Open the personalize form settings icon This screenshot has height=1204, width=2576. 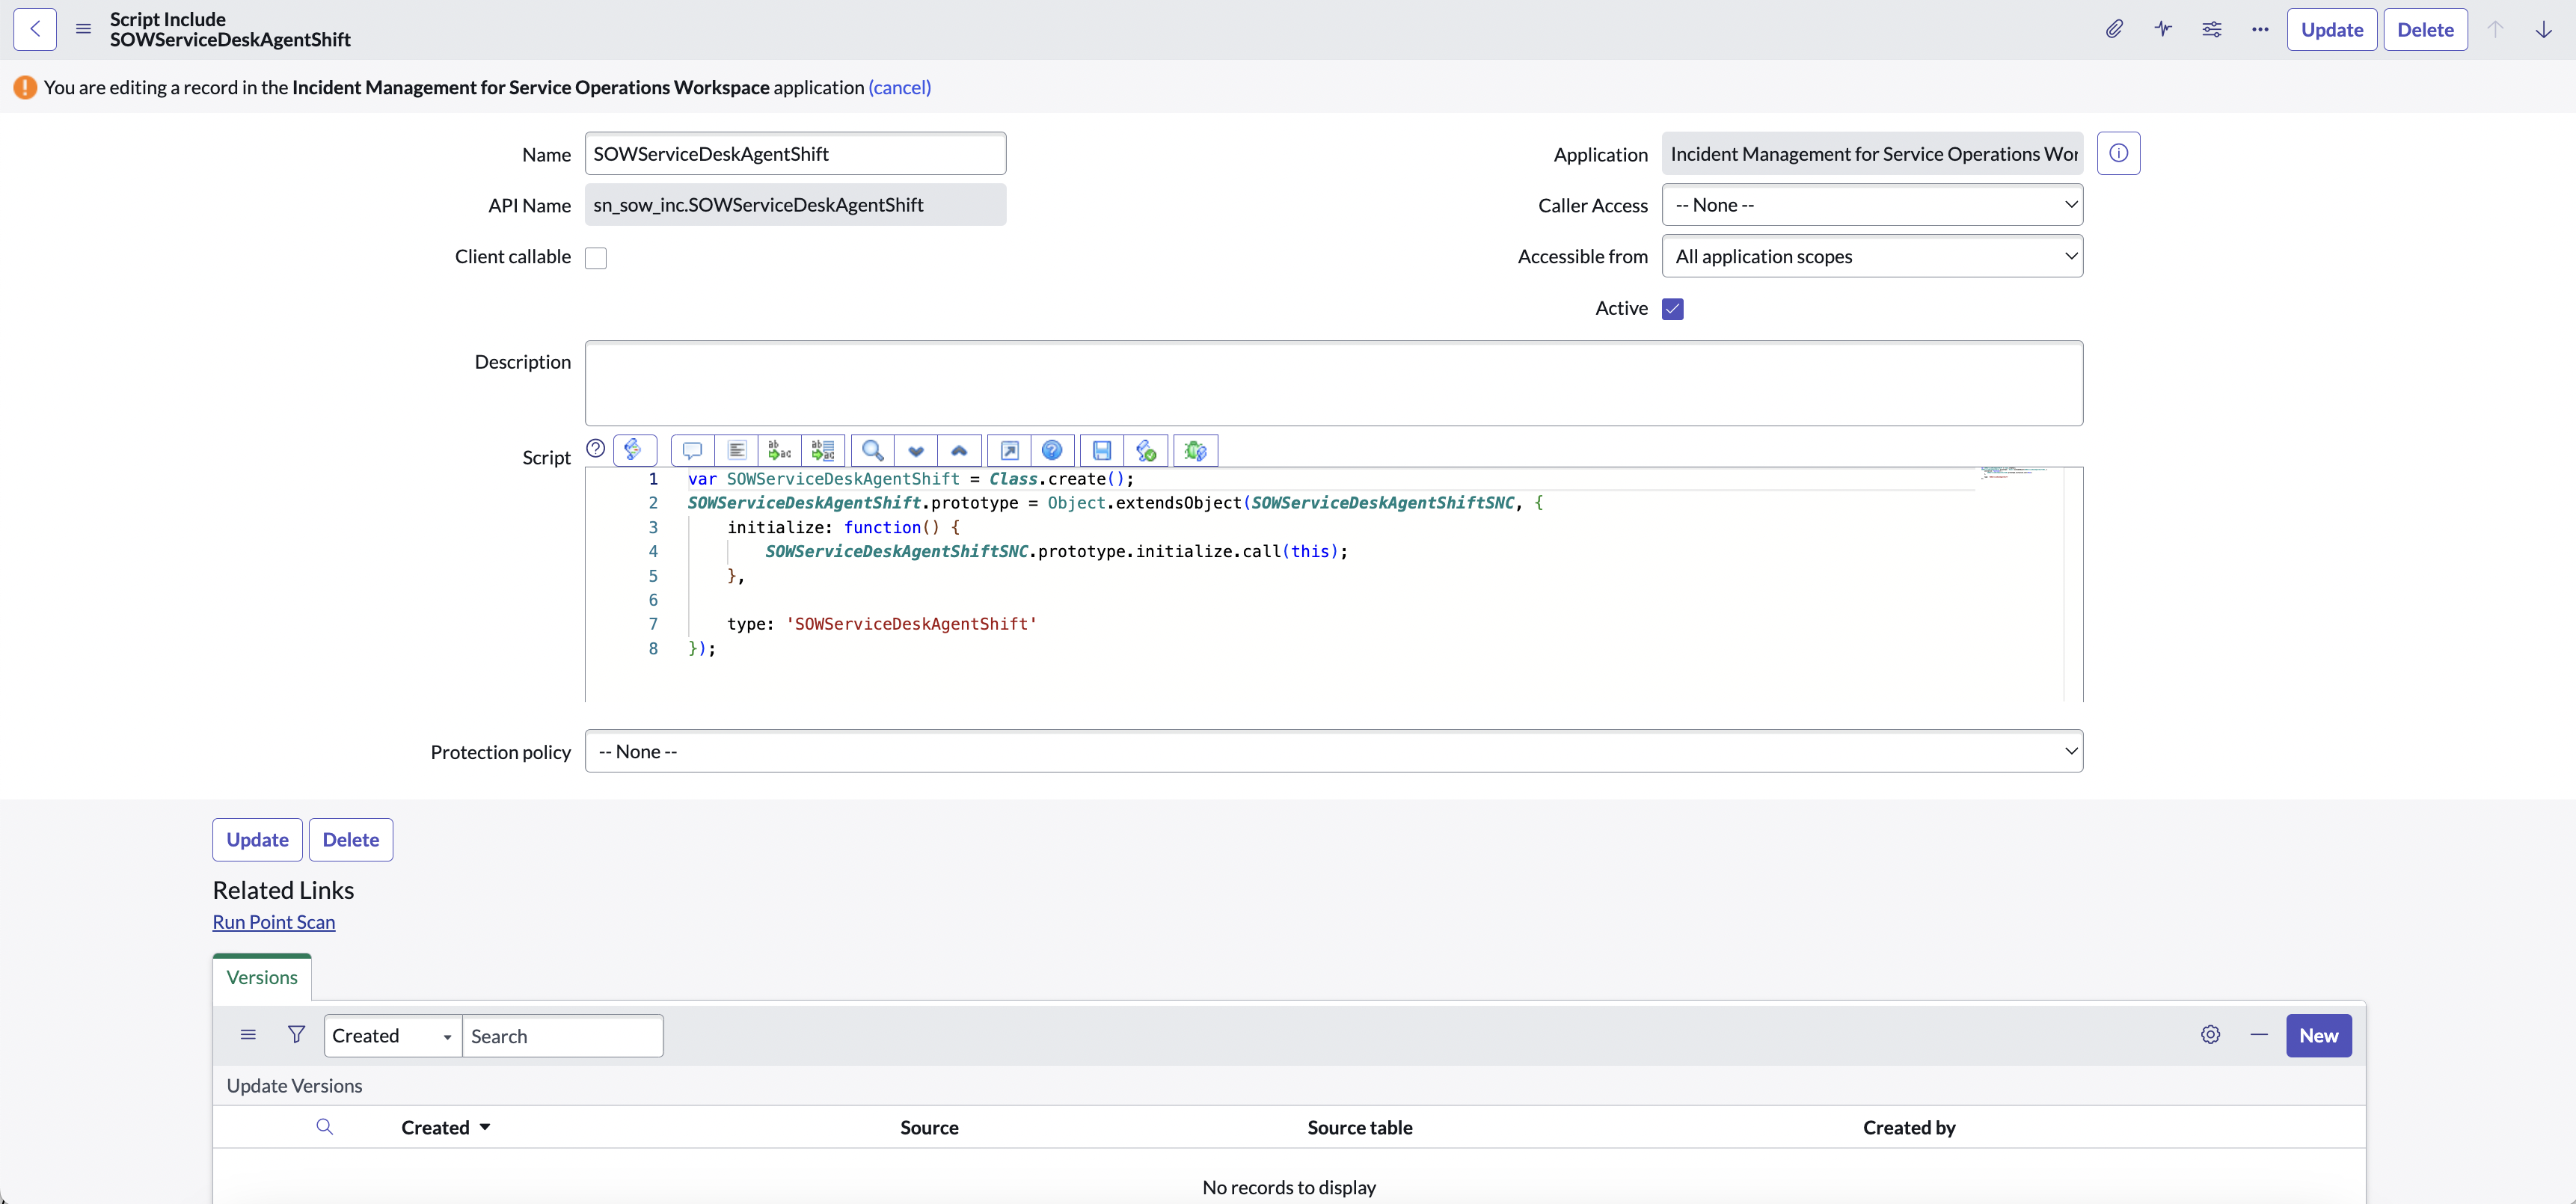point(2212,29)
